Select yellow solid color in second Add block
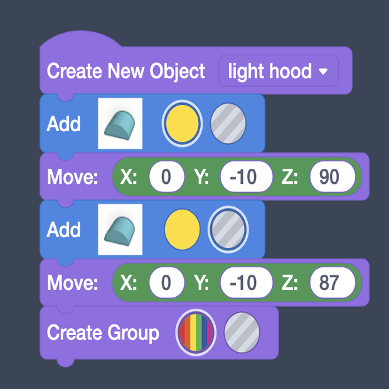This screenshot has height=389, width=389. pyautogui.click(x=182, y=229)
